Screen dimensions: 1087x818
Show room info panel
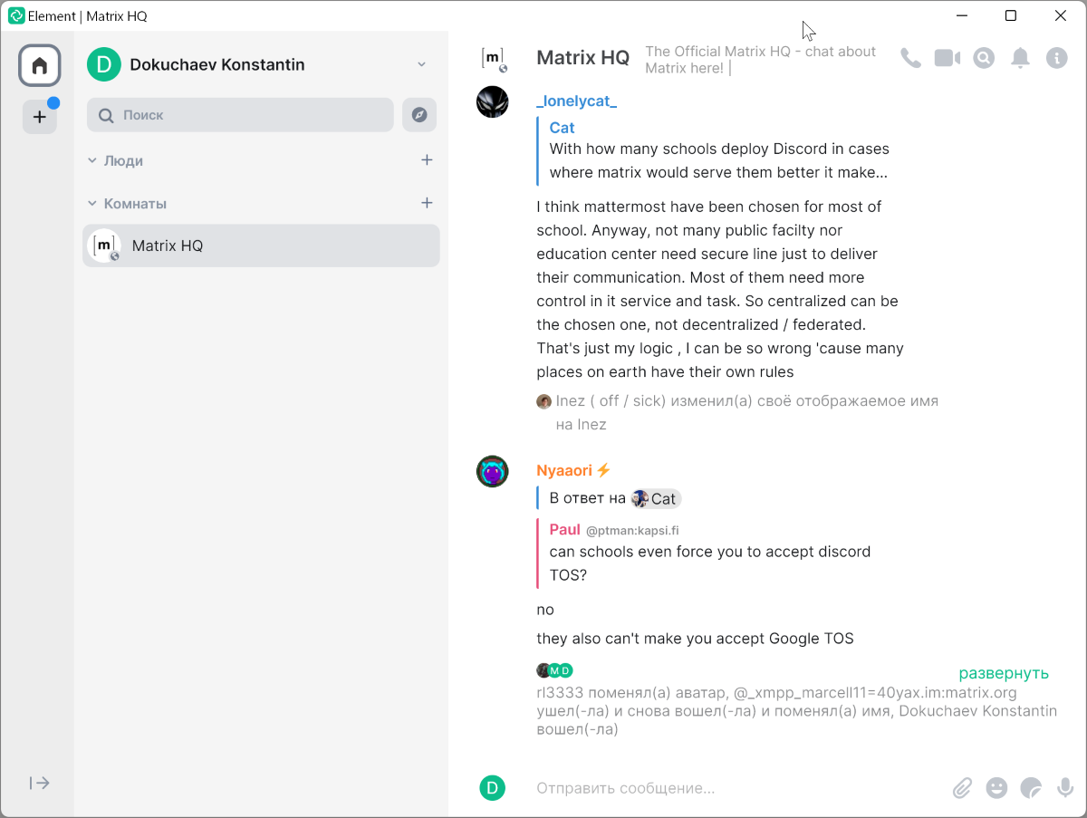pyautogui.click(x=1056, y=58)
